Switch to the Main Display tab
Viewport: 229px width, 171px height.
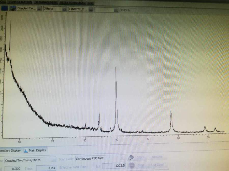click(35, 150)
